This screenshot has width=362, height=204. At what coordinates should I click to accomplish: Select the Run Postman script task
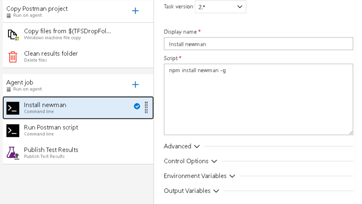pos(78,131)
